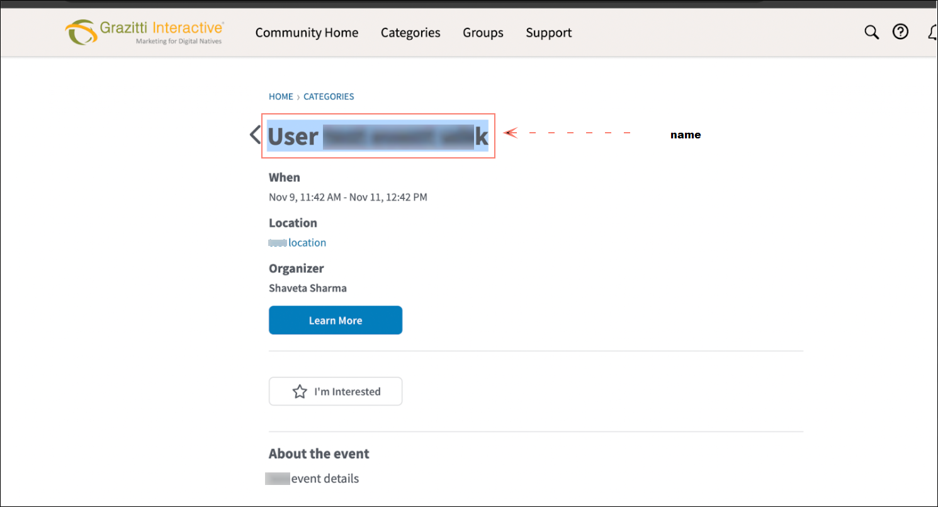This screenshot has width=938, height=507.
Task: Click the event details description text
Action: pos(313,479)
